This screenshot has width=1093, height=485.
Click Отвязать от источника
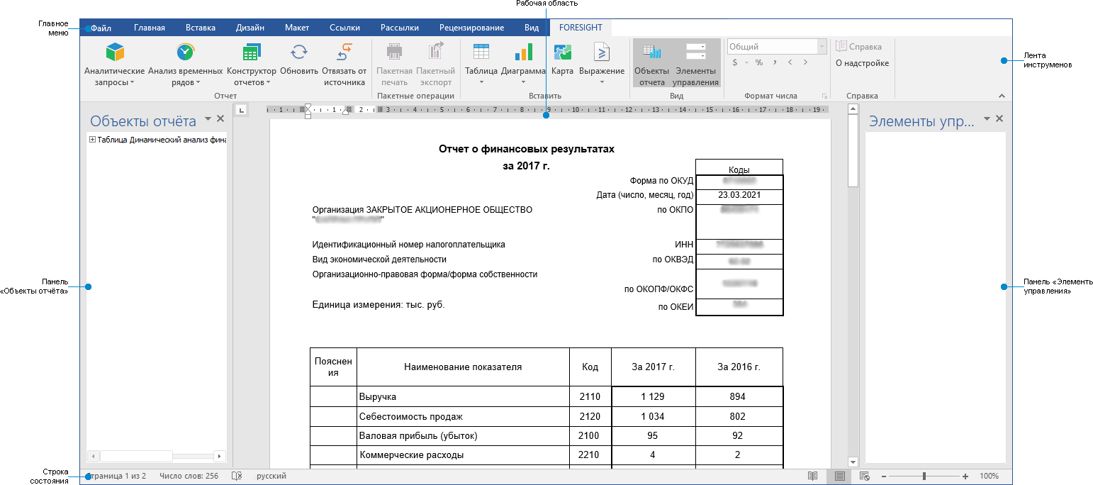point(346,62)
